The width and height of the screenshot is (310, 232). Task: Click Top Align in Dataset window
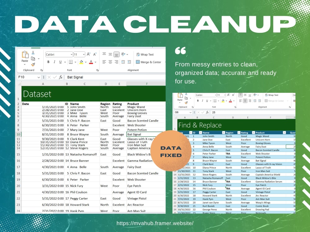104,54
